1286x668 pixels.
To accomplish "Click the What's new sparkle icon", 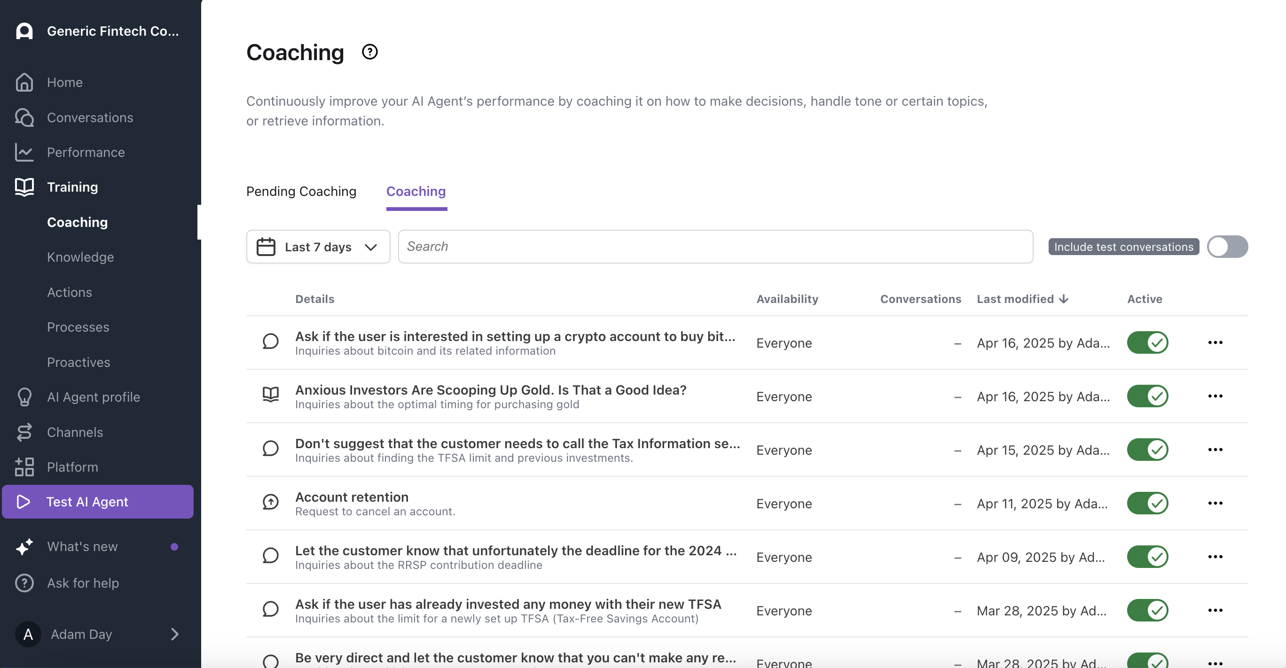I will pos(24,547).
